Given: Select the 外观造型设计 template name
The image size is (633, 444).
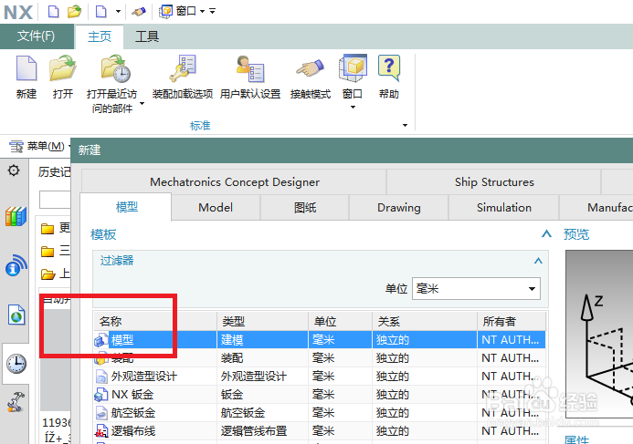Looking at the screenshot, I should tap(144, 377).
